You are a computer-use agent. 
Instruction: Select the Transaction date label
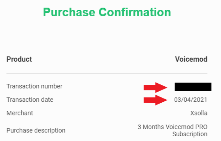pyautogui.click(x=30, y=100)
